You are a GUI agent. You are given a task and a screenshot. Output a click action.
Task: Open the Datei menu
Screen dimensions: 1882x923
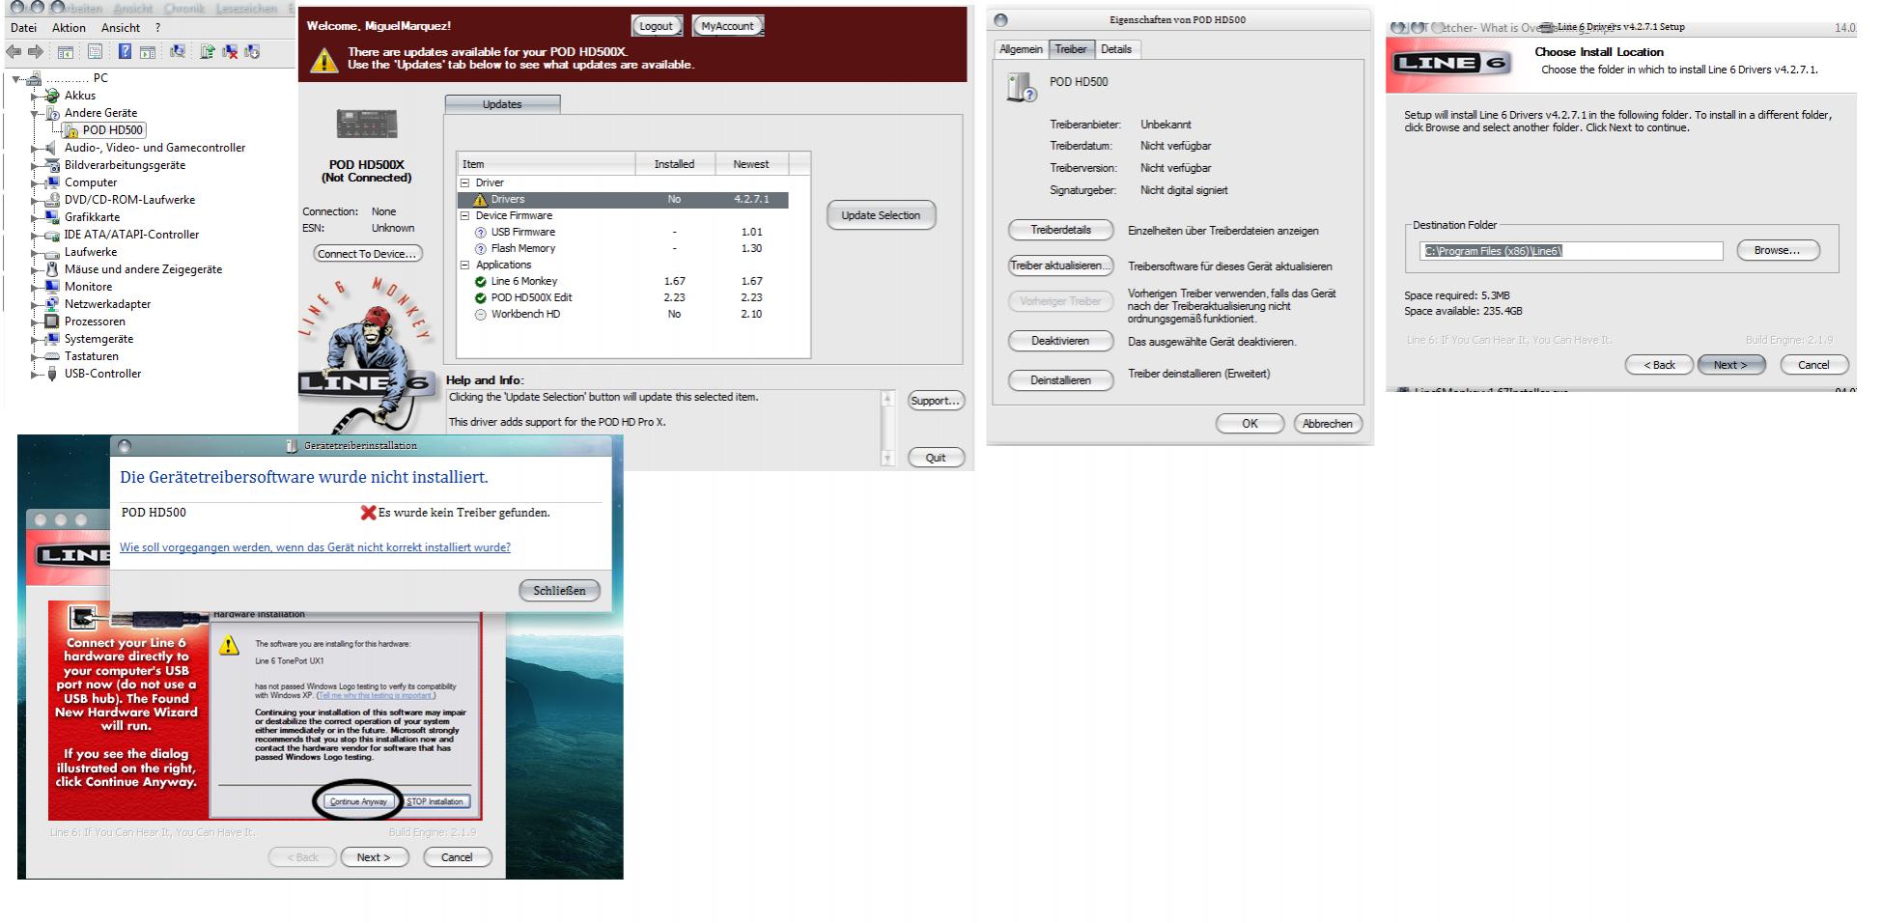tap(23, 28)
